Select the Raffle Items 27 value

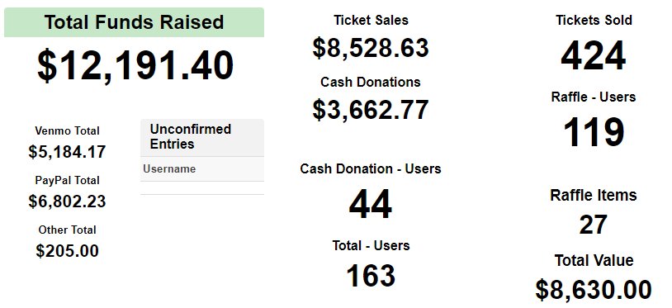coord(594,225)
